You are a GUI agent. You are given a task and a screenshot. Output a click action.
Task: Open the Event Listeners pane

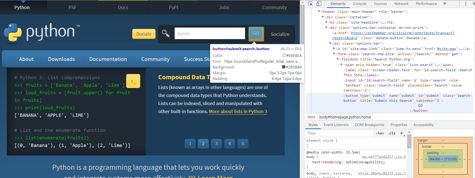[x=336, y=125]
